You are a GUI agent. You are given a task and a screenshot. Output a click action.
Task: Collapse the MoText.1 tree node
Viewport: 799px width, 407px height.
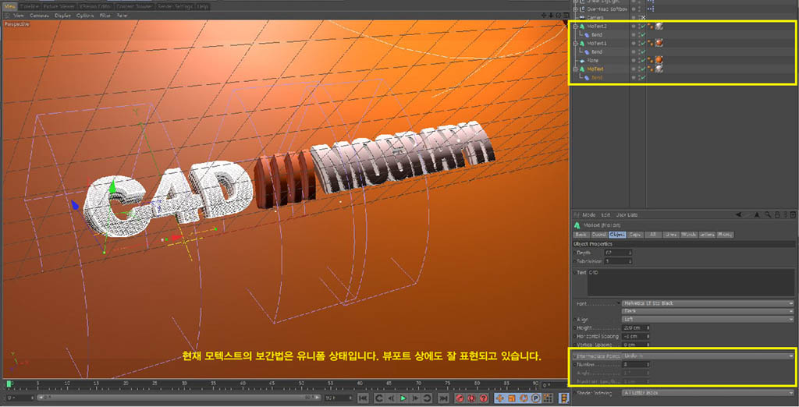point(575,44)
